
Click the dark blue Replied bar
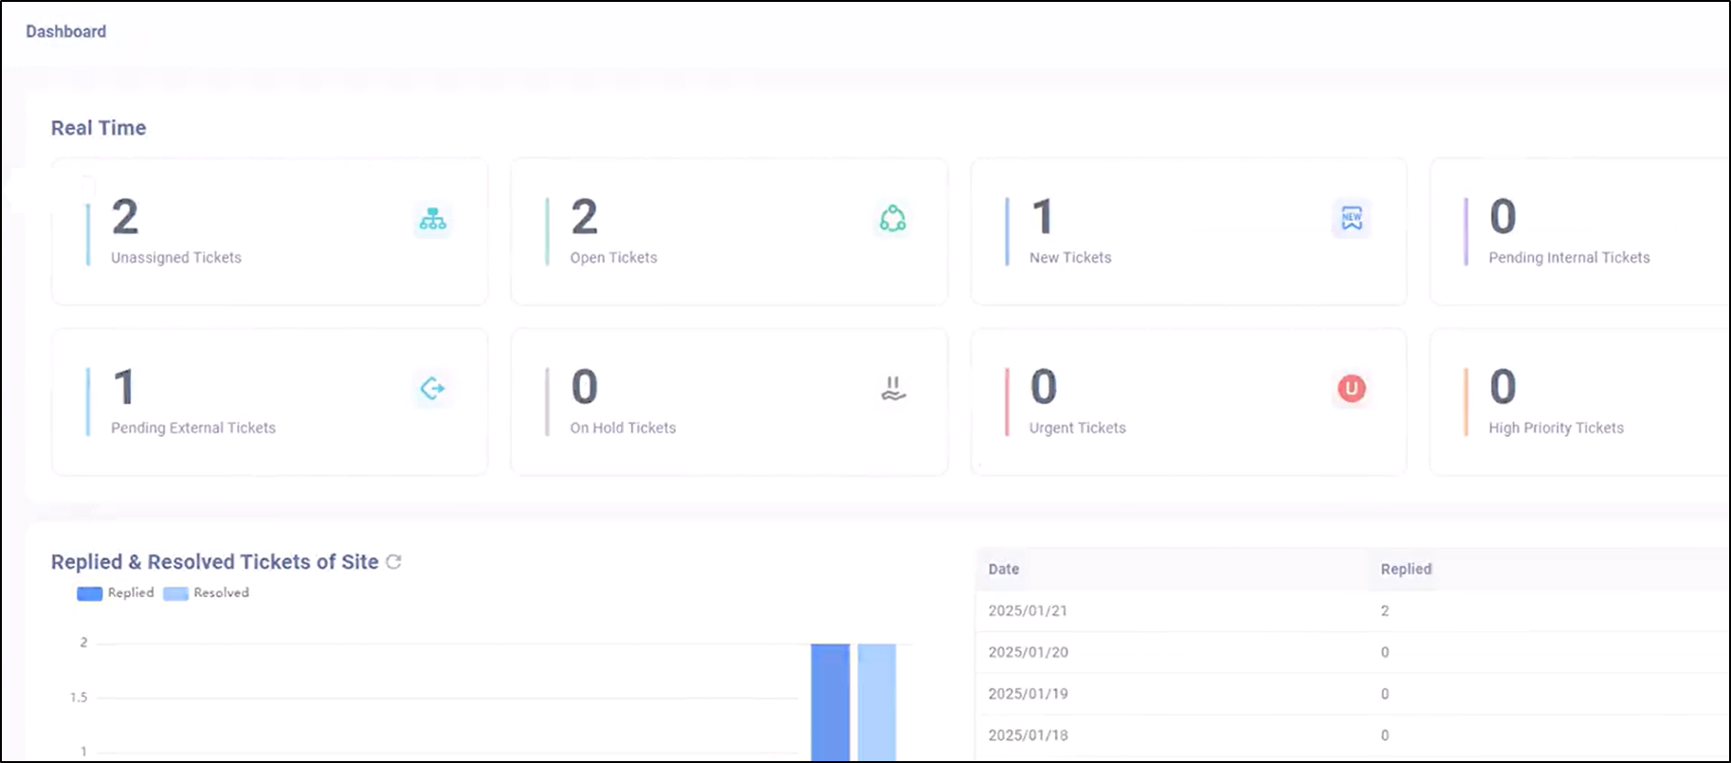(829, 701)
